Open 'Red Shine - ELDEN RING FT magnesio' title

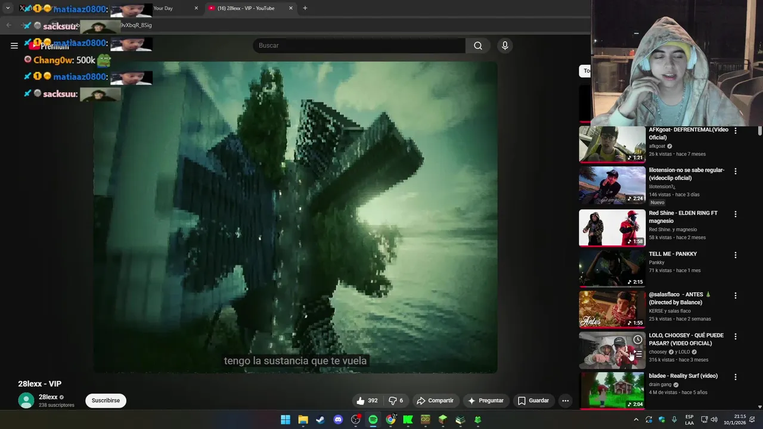(683, 217)
